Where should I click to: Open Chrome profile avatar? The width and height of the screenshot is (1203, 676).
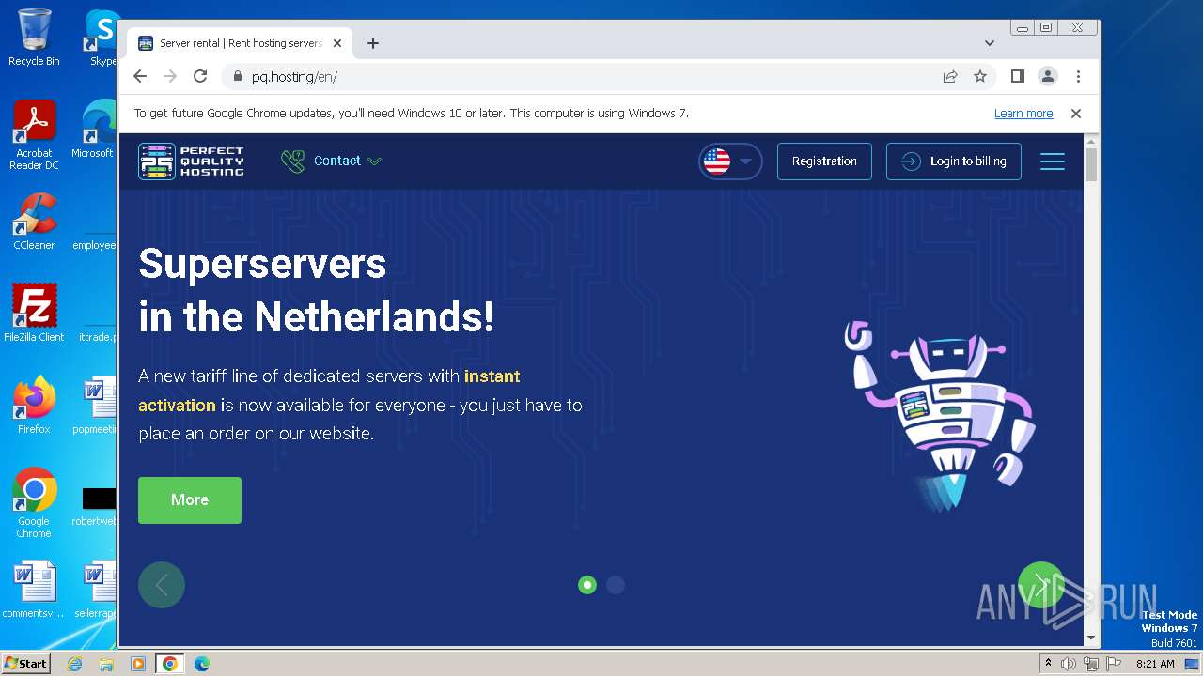coord(1048,77)
